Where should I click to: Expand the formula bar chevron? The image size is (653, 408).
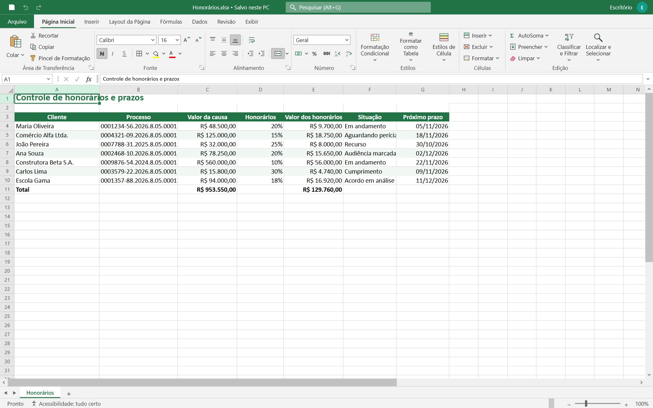tap(648, 79)
